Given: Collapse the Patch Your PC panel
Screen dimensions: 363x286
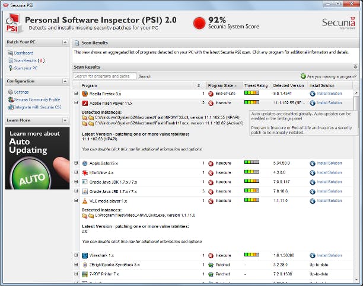Looking at the screenshot, I should click(65, 42).
